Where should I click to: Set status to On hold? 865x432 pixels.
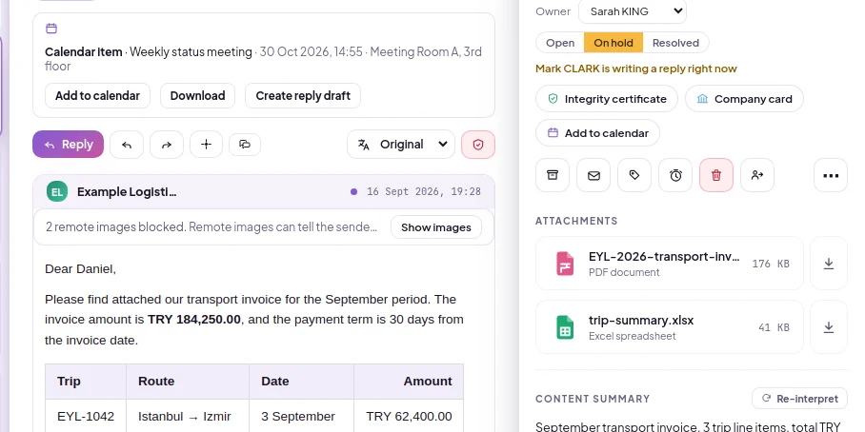click(x=614, y=43)
